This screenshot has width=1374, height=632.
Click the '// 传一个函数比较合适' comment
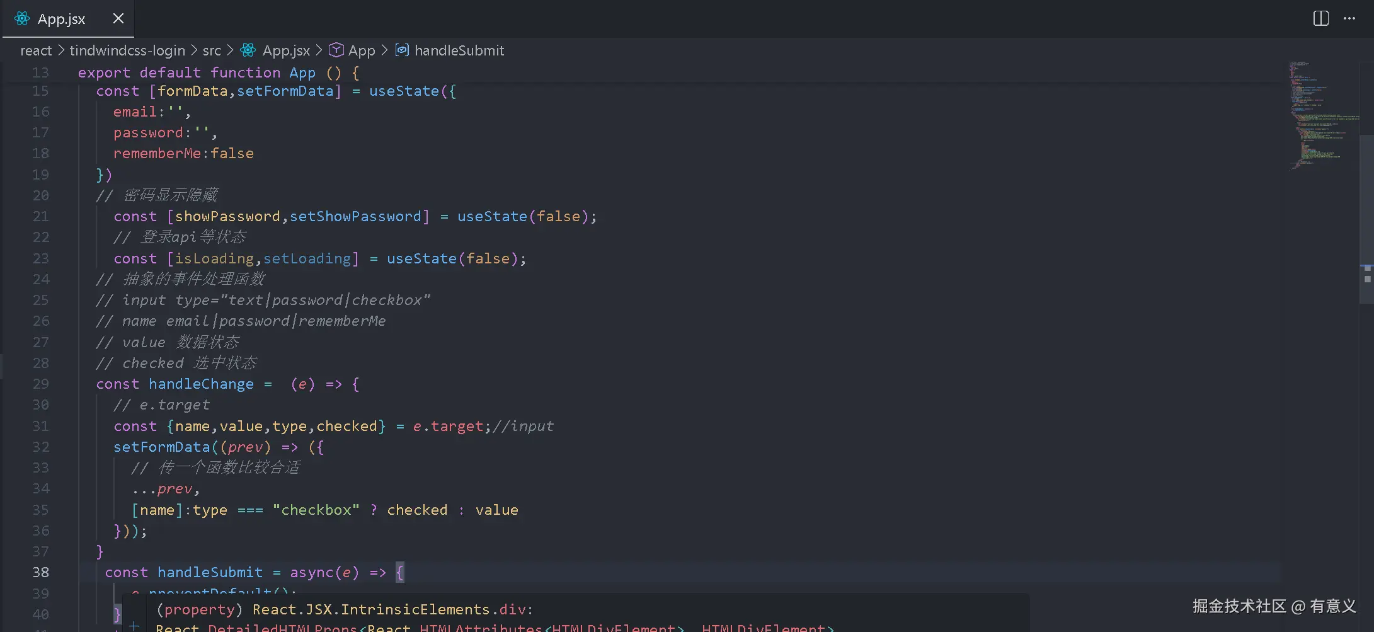click(x=215, y=468)
